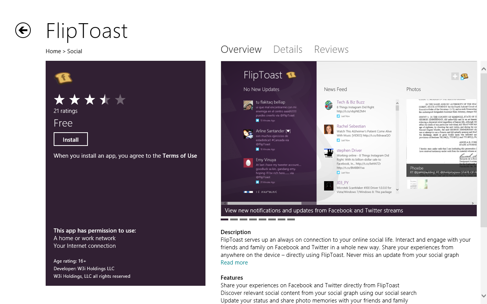Select the first star rating
Image resolution: width=487 pixels, height=304 pixels.
[59, 100]
